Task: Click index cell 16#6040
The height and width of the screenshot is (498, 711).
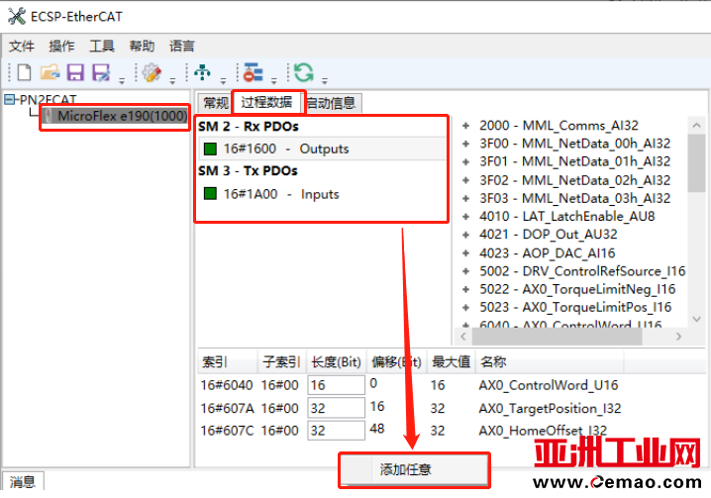Action: pyautogui.click(x=226, y=385)
